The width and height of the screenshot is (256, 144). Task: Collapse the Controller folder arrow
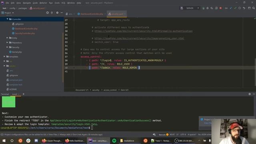[x=7, y=19]
